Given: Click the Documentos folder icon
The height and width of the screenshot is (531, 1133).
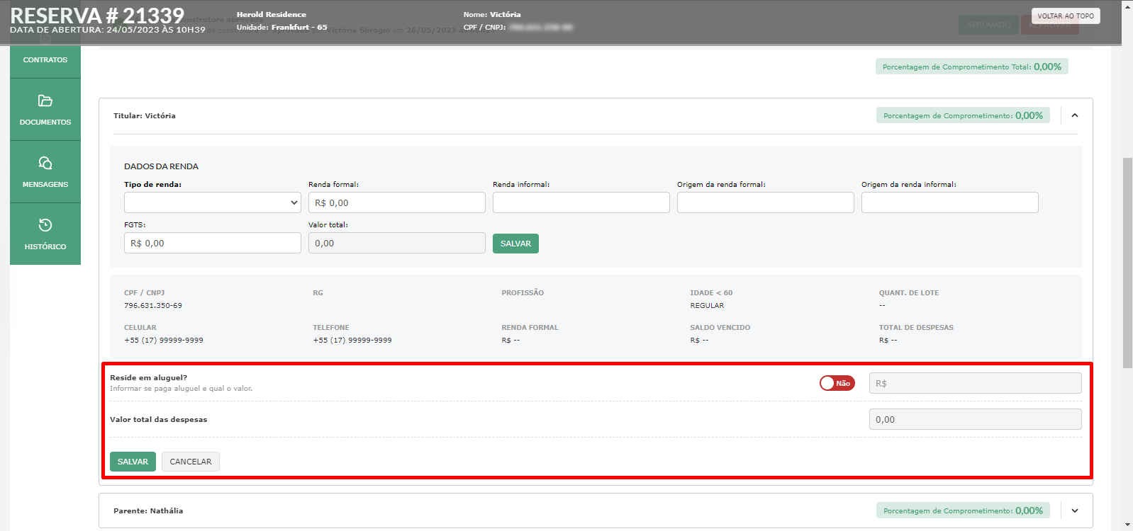Looking at the screenshot, I should (45, 101).
